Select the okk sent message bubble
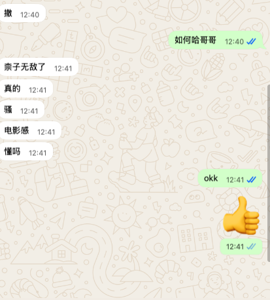The width and height of the screenshot is (270, 300). click(x=230, y=179)
